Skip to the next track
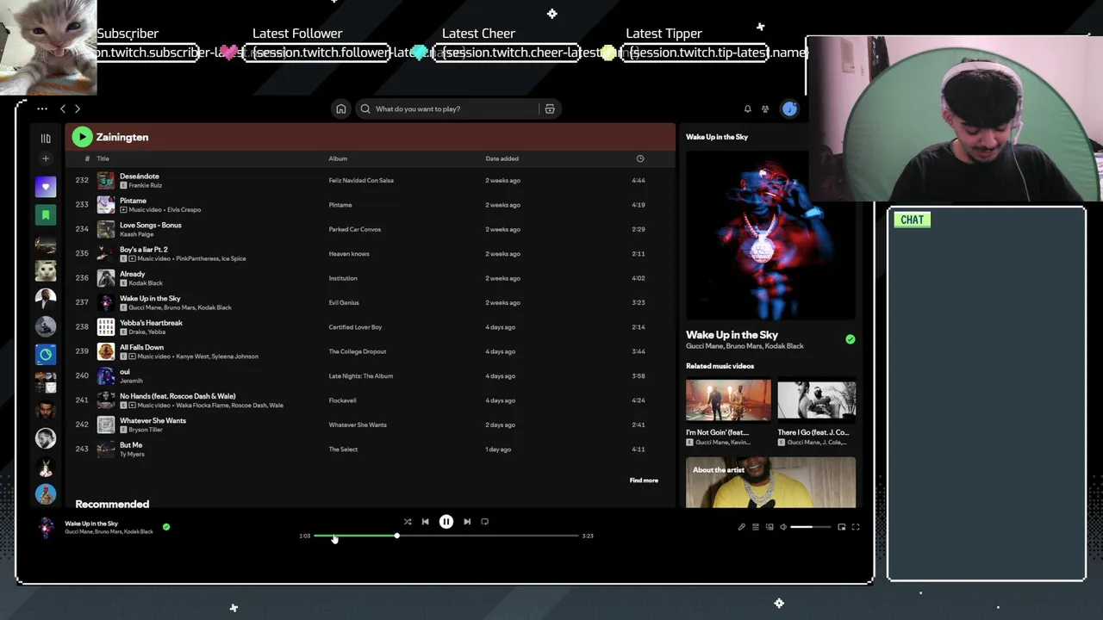Screen dimensions: 1103x620 (467, 521)
